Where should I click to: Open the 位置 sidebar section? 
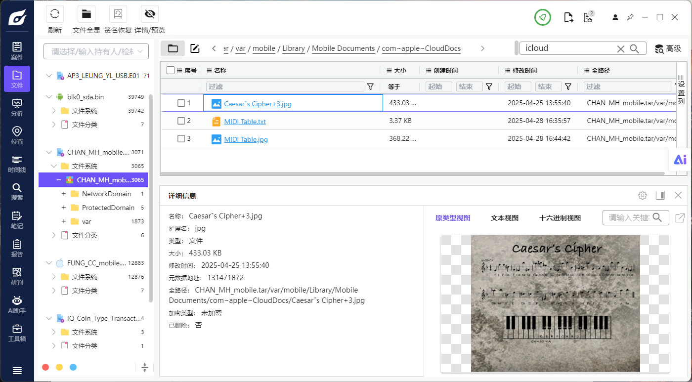coord(17,135)
